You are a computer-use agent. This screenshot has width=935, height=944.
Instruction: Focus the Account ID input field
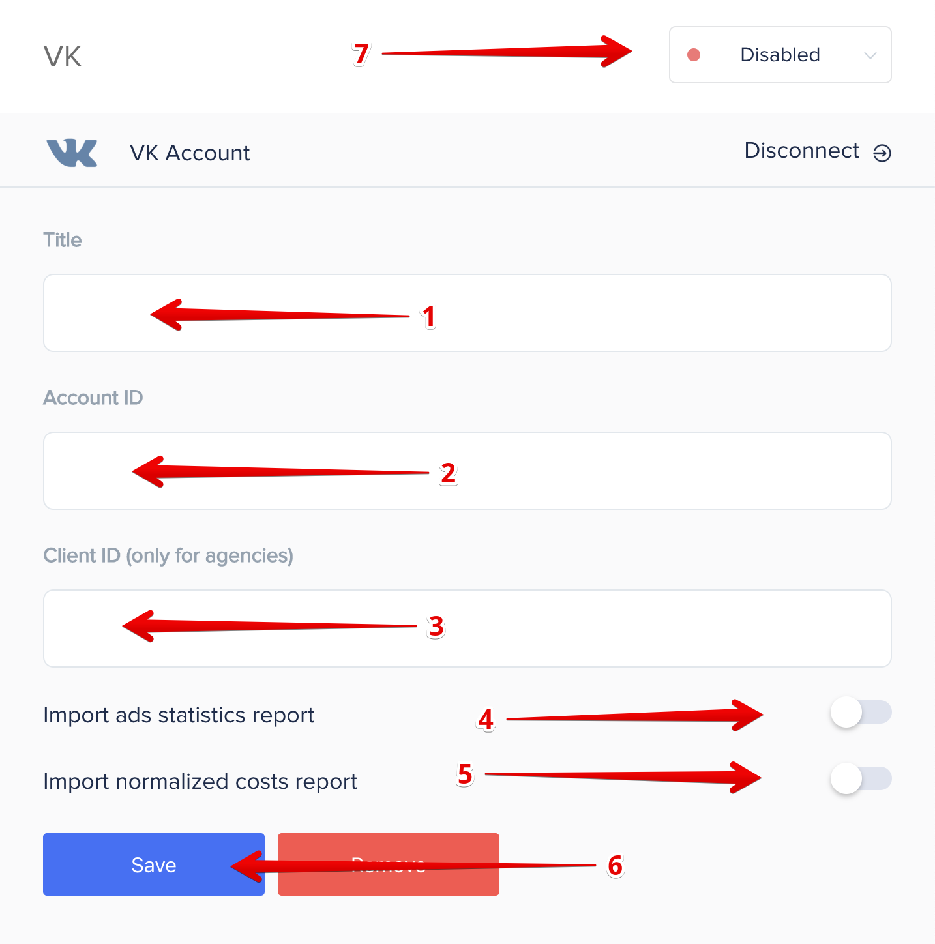tap(467, 471)
